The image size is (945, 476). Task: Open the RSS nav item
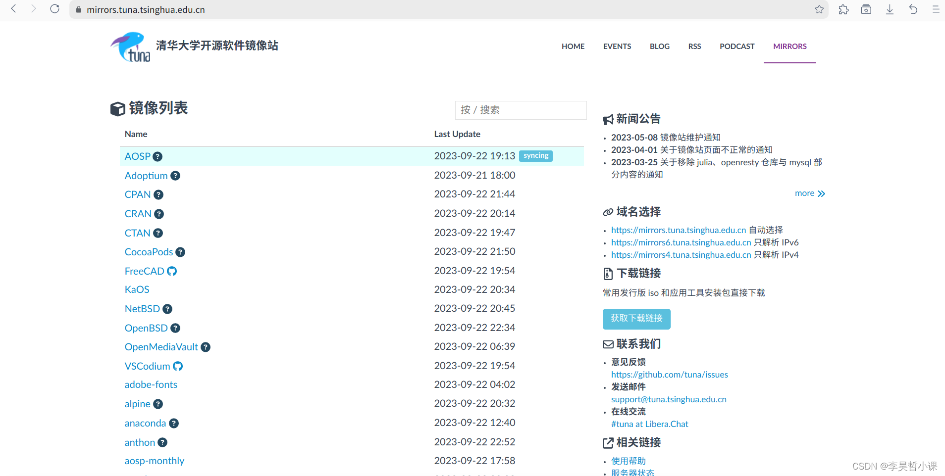(694, 46)
